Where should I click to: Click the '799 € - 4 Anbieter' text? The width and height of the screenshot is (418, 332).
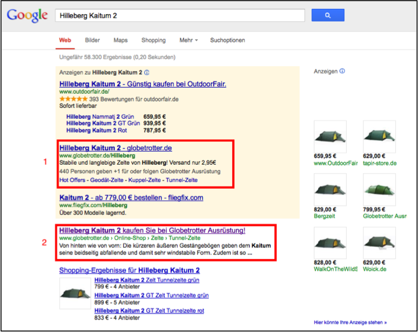pos(117,287)
